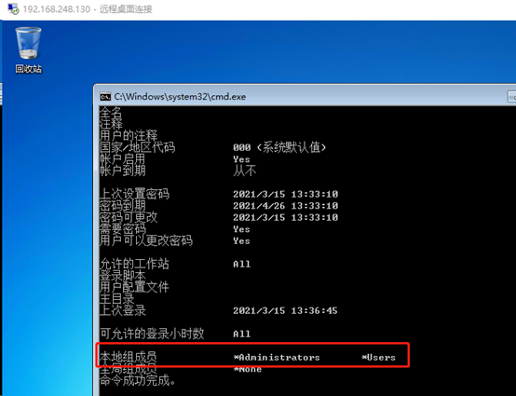Click the 用户配置文件 label

pos(134,287)
